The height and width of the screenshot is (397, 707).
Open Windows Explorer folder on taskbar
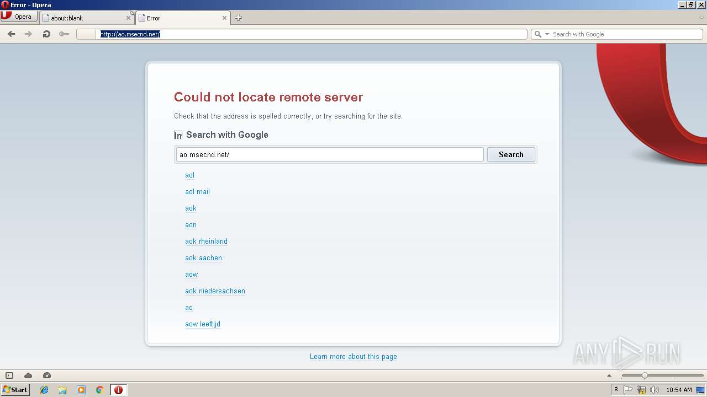tap(62, 390)
